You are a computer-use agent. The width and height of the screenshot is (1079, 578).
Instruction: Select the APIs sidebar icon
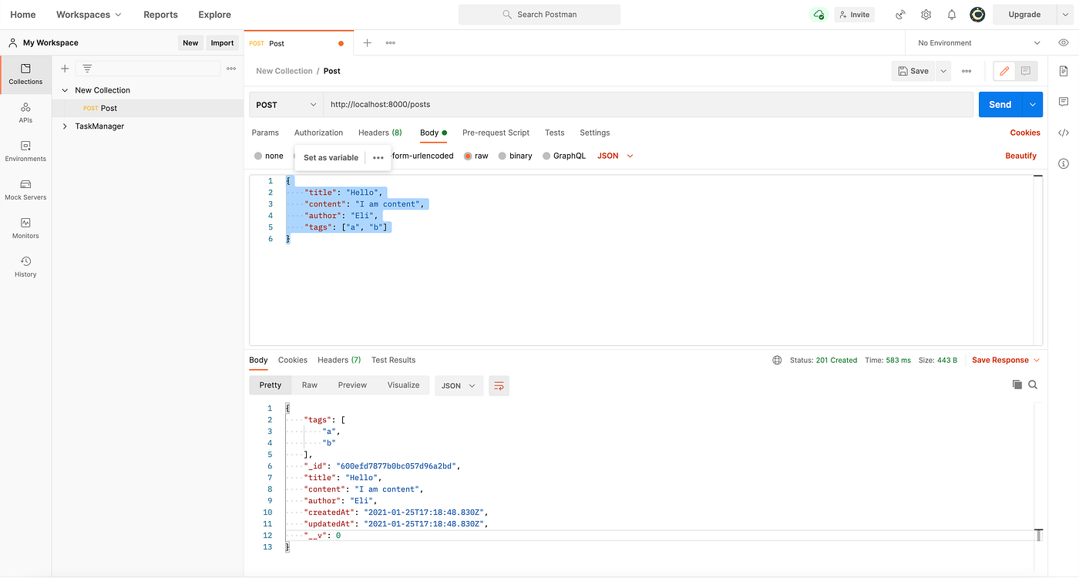25,113
